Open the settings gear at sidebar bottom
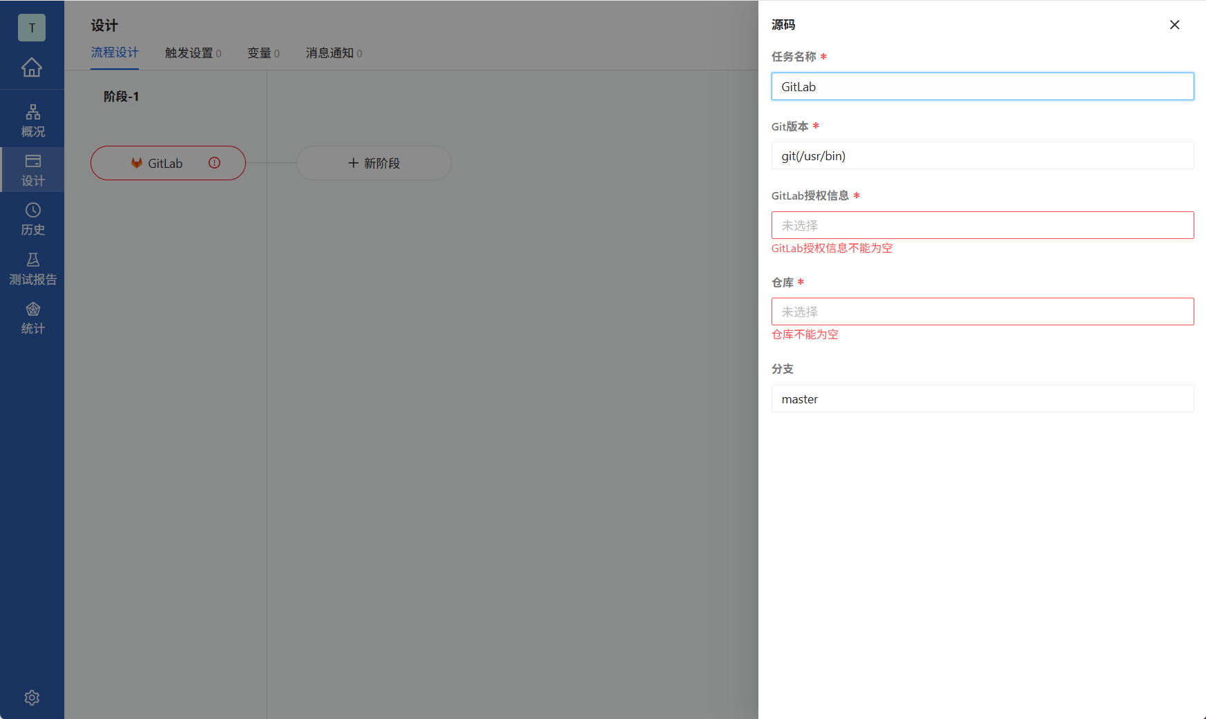Viewport: 1206px width, 719px height. click(x=32, y=698)
